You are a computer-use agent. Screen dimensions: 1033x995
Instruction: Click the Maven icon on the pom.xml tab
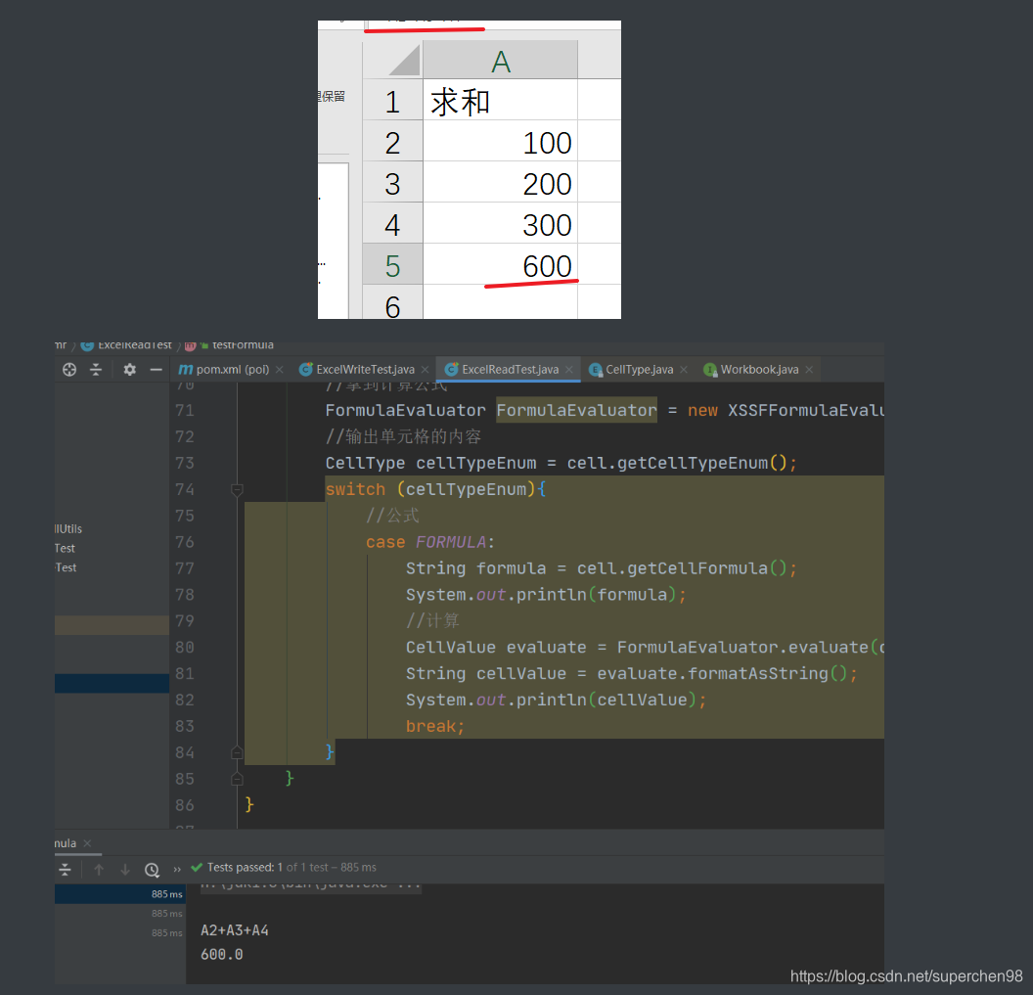coord(186,370)
